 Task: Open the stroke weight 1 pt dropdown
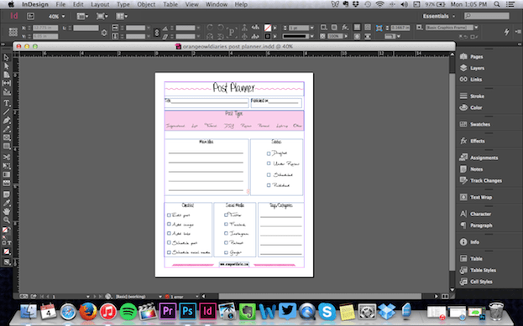(311, 28)
